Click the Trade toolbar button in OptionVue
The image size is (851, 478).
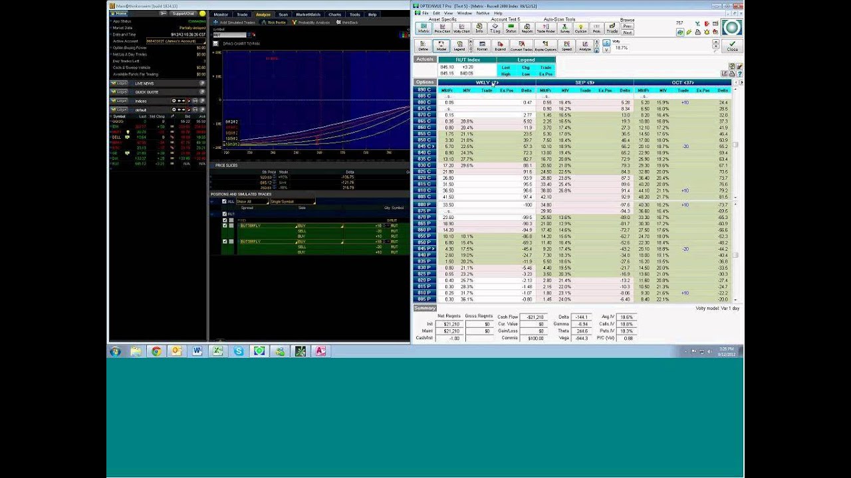(x=612, y=29)
